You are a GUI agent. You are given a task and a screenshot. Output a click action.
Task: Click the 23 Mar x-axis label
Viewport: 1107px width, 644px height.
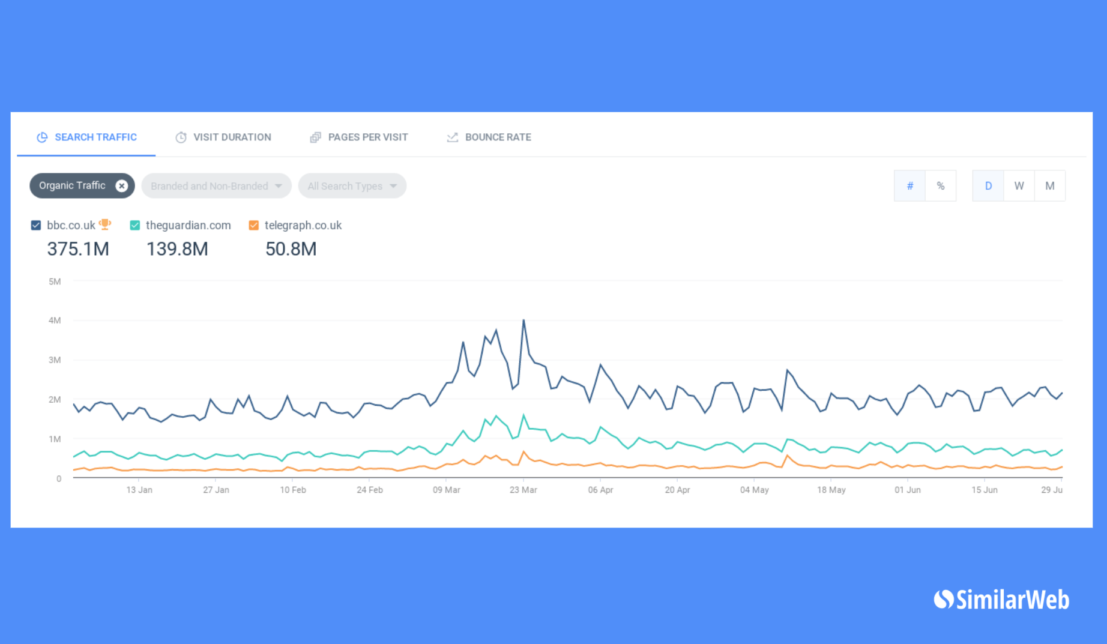pyautogui.click(x=523, y=490)
